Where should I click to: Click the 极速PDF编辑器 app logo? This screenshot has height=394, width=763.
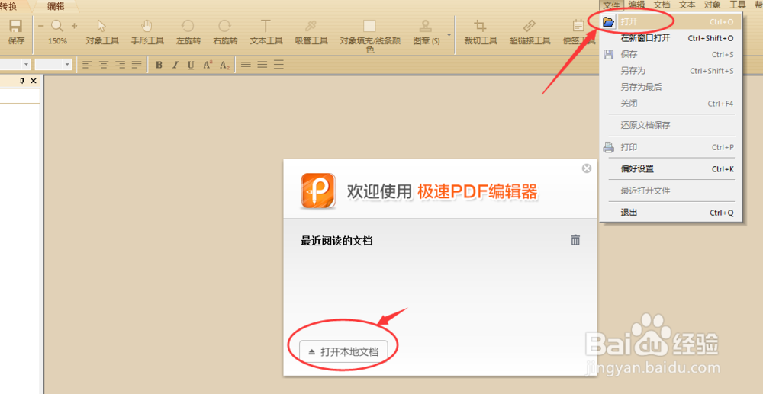click(x=318, y=191)
